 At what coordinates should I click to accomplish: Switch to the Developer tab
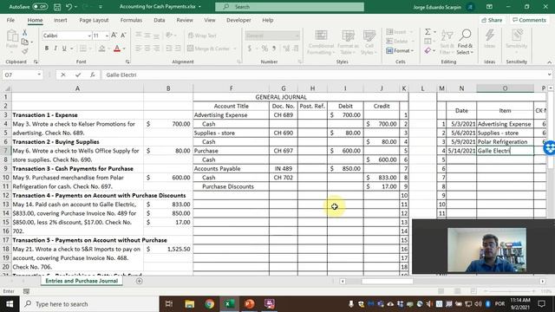(x=238, y=20)
